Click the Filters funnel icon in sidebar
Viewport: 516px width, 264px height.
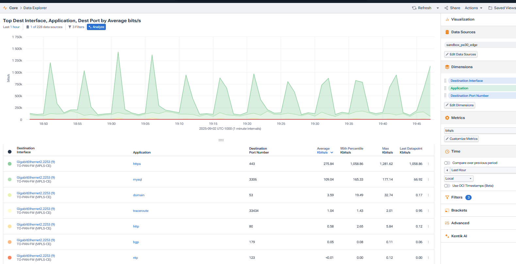tap(447, 197)
